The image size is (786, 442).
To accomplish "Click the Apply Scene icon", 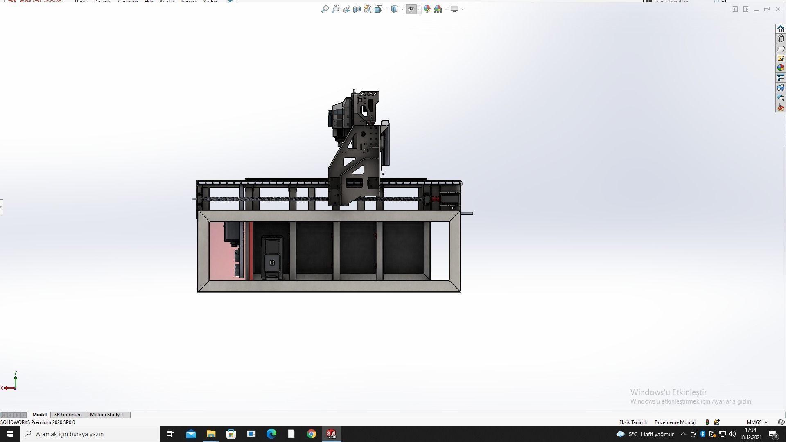I will tap(438, 9).
